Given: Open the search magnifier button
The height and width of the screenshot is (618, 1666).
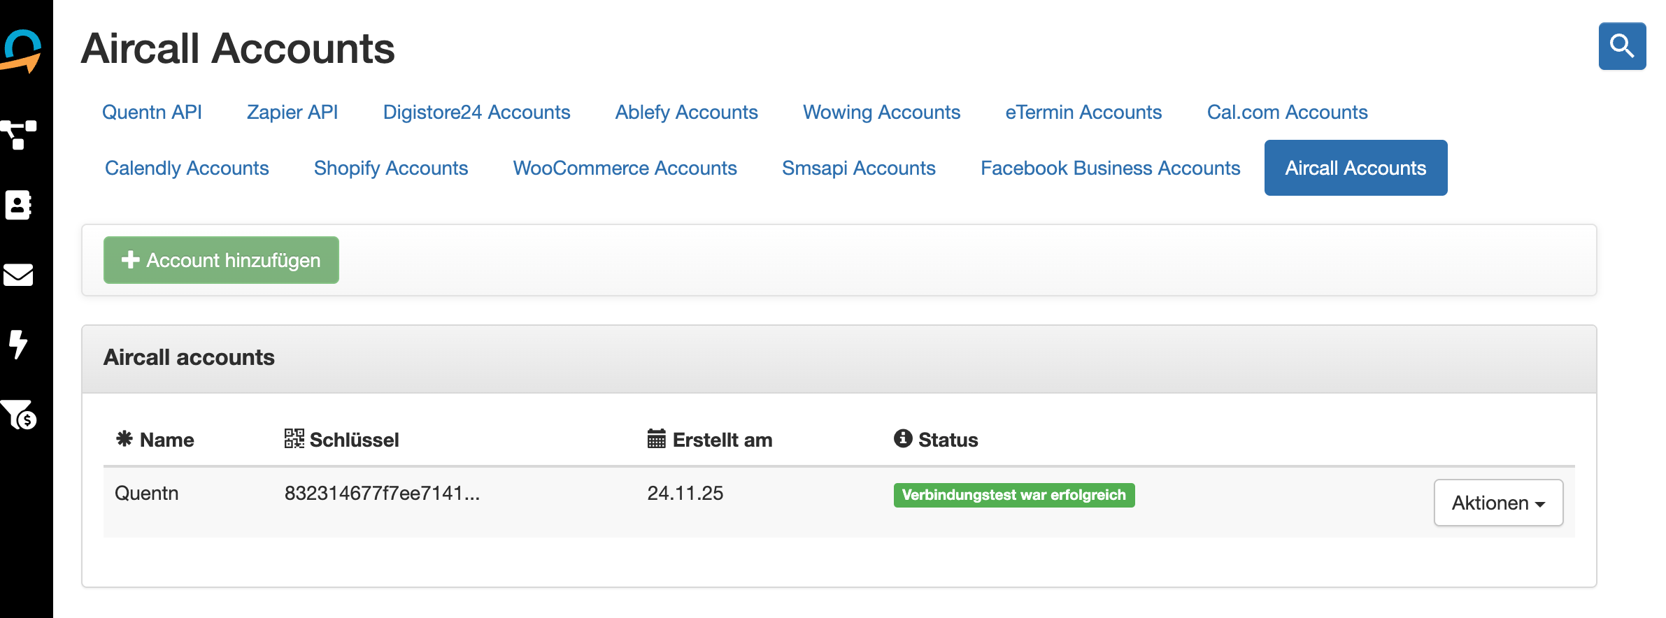Looking at the screenshot, I should coord(1622,46).
